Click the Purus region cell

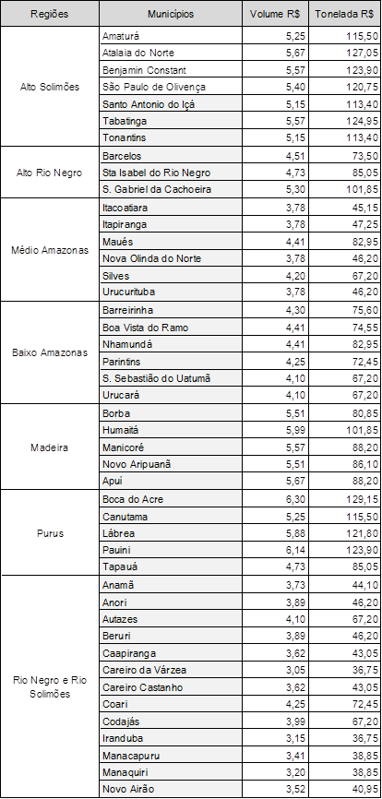tap(50, 533)
